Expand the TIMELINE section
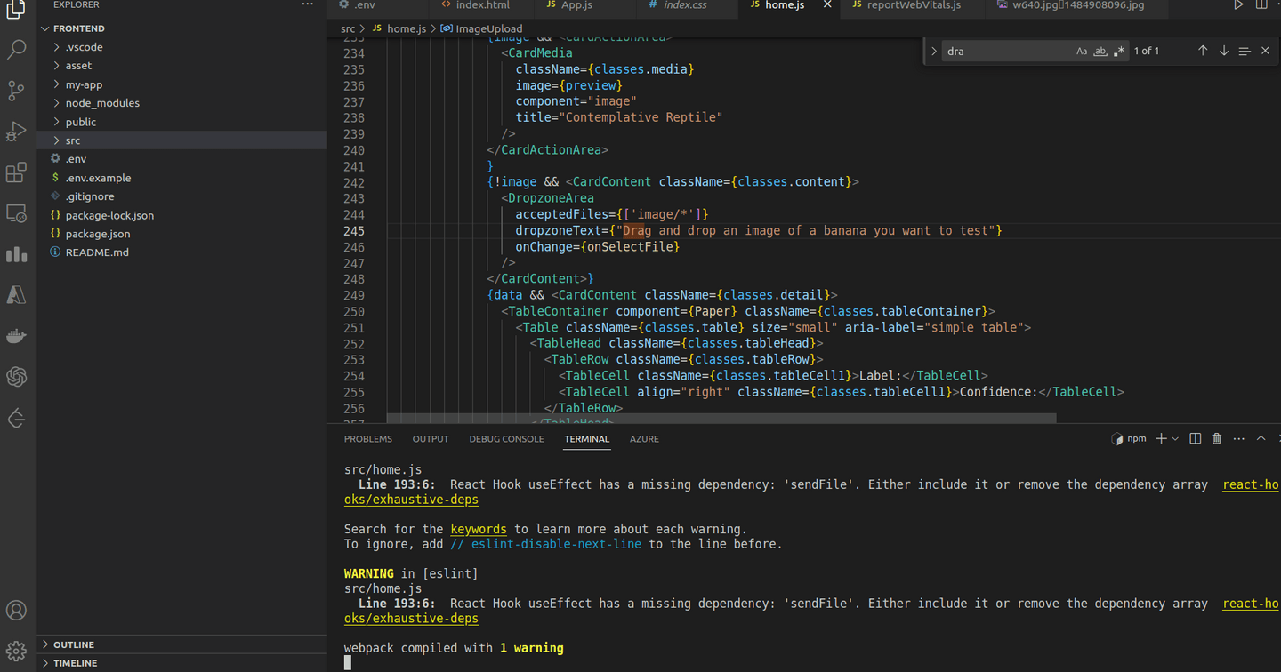Screen dimensions: 1281x672 click(182, 663)
